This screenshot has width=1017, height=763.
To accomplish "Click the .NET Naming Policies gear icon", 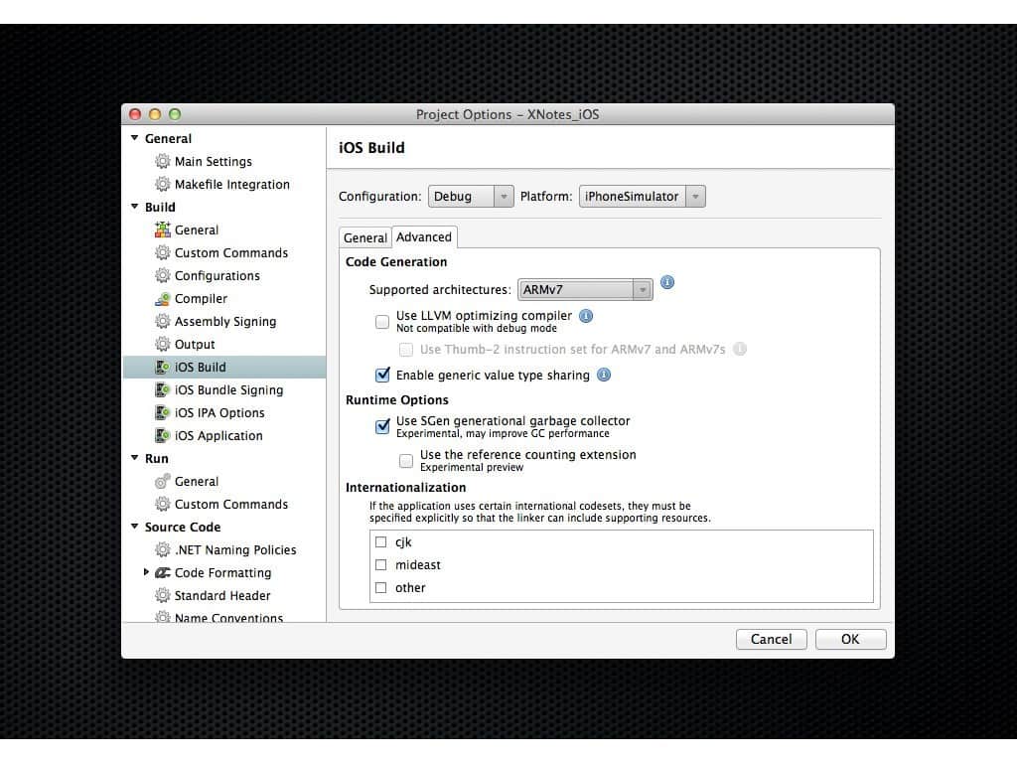I will (x=162, y=549).
